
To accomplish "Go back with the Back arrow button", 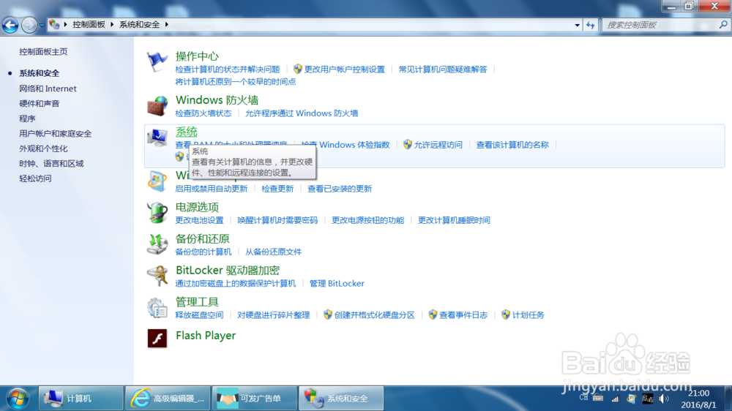I will coord(10,25).
